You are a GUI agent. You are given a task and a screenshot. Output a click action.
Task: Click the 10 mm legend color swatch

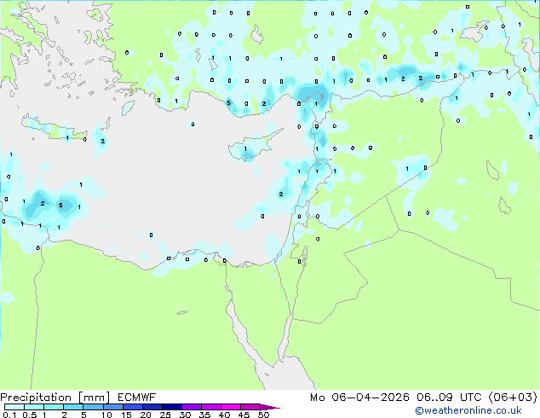tap(112, 407)
